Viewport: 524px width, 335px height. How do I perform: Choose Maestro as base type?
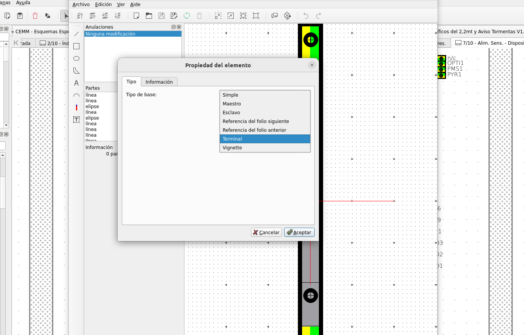(232, 104)
